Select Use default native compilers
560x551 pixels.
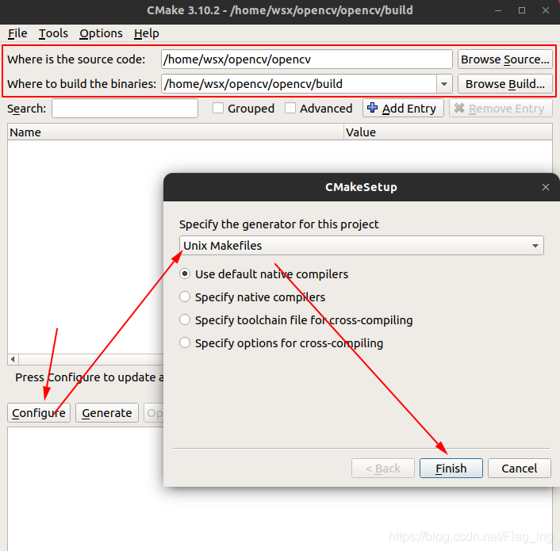(x=264, y=274)
